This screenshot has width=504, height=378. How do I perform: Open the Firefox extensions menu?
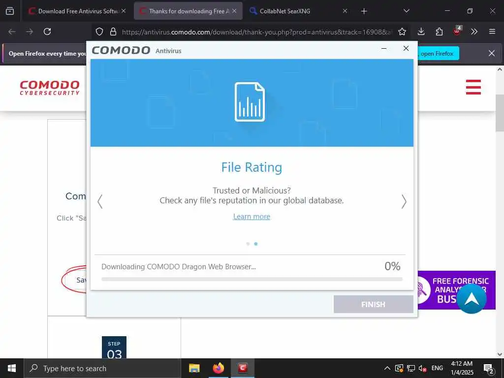tap(439, 31)
